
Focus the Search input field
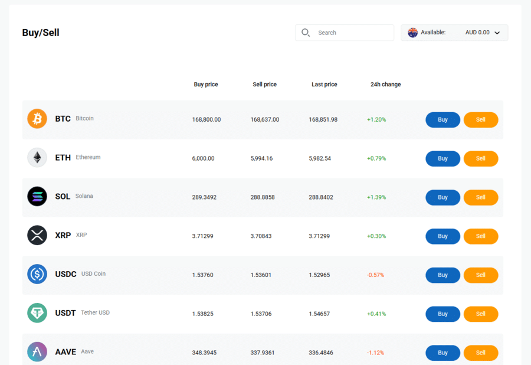click(345, 32)
